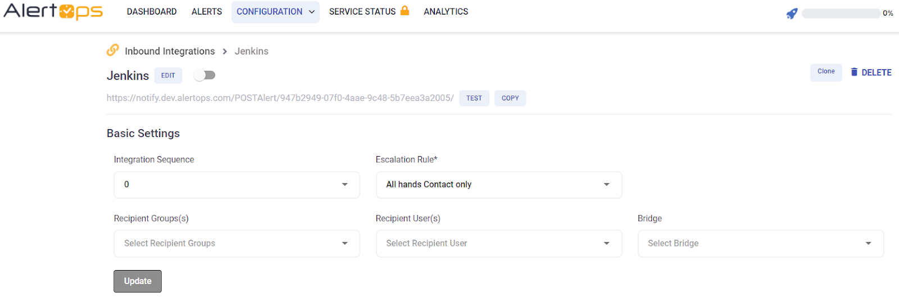Click the rocket icon in header
Viewport: 899px width, 297px height.
pyautogui.click(x=792, y=13)
